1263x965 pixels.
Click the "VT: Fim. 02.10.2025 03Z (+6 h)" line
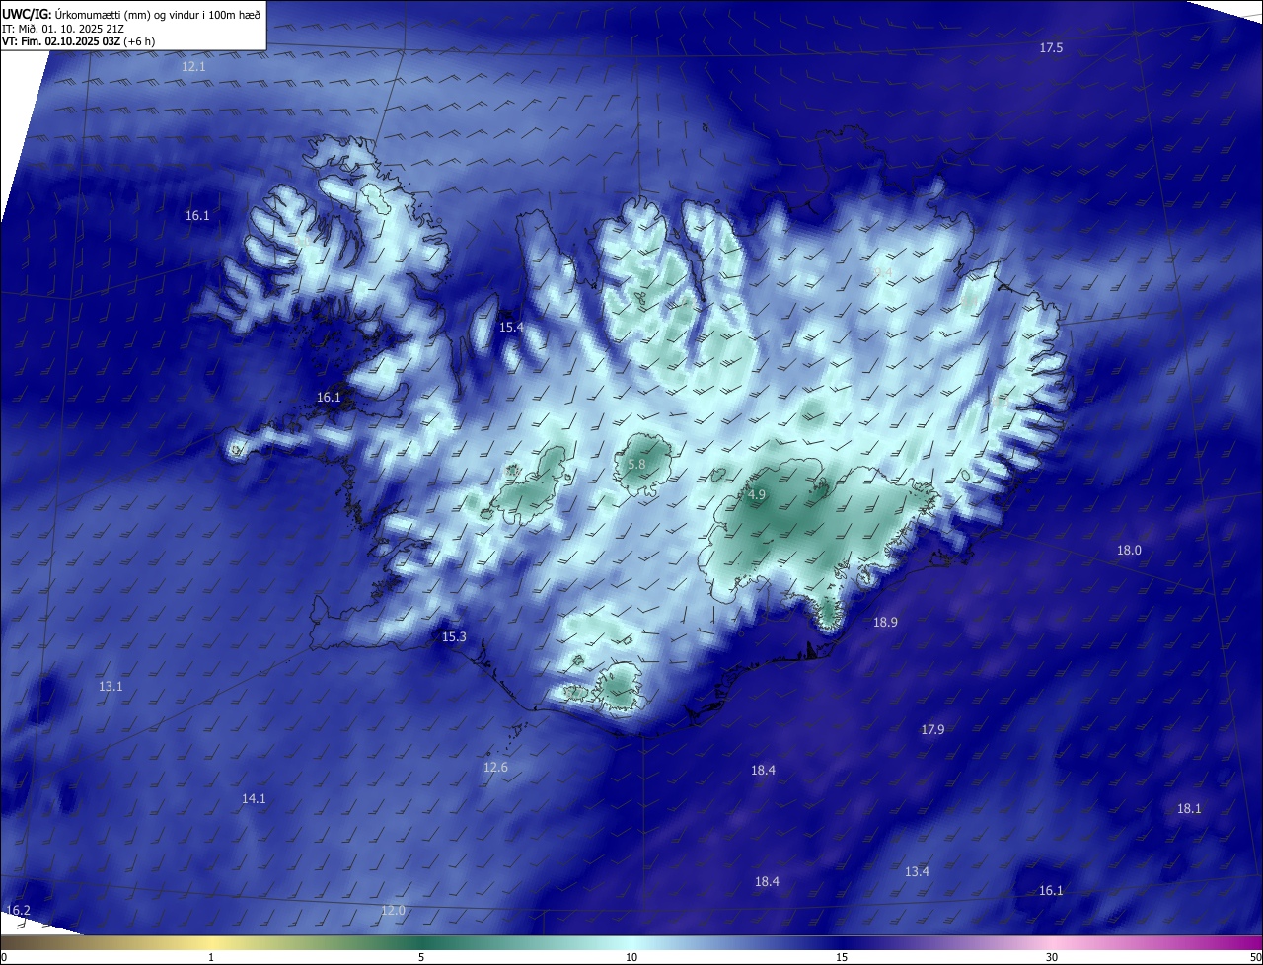click(79, 41)
